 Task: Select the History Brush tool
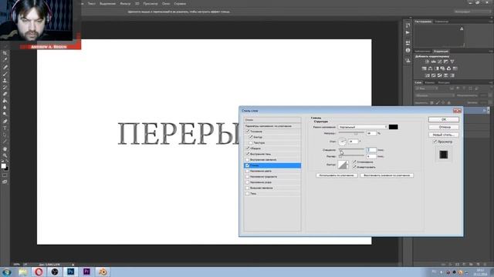point(5,87)
